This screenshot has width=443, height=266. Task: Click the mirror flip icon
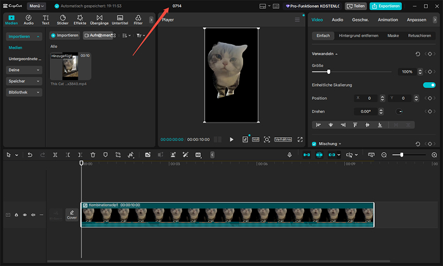click(130, 155)
